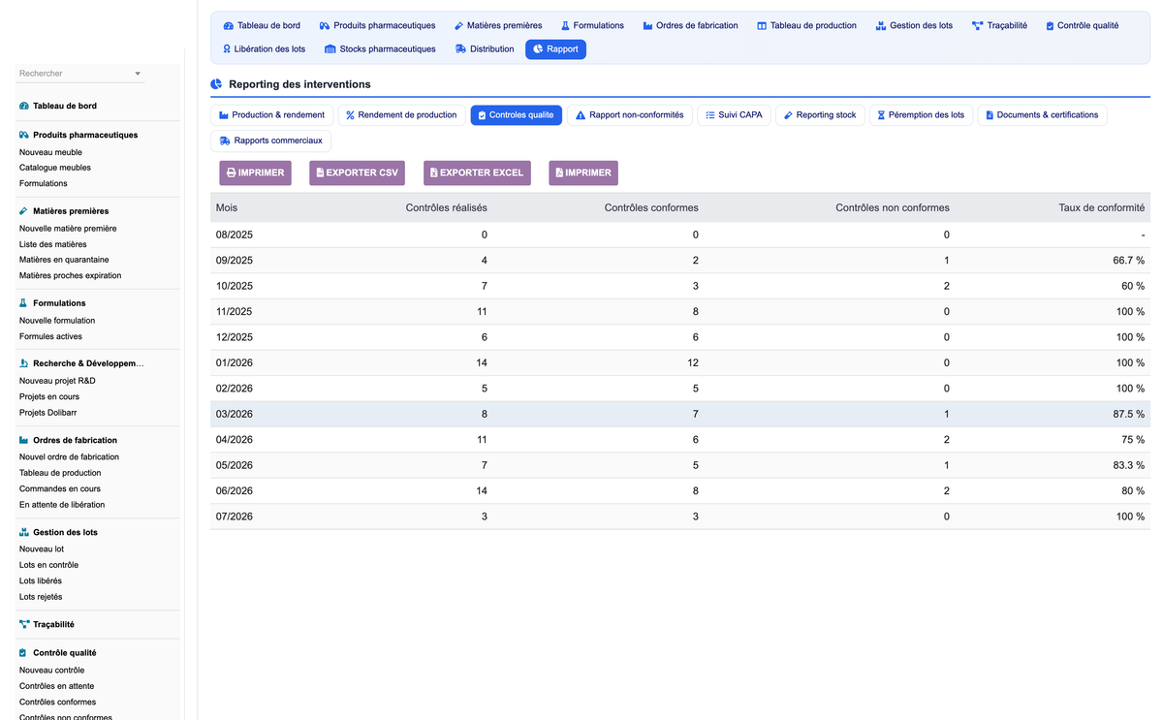The image size is (1163, 720).
Task: Click the PDF icon on second IMPRIMER button
Action: [559, 172]
